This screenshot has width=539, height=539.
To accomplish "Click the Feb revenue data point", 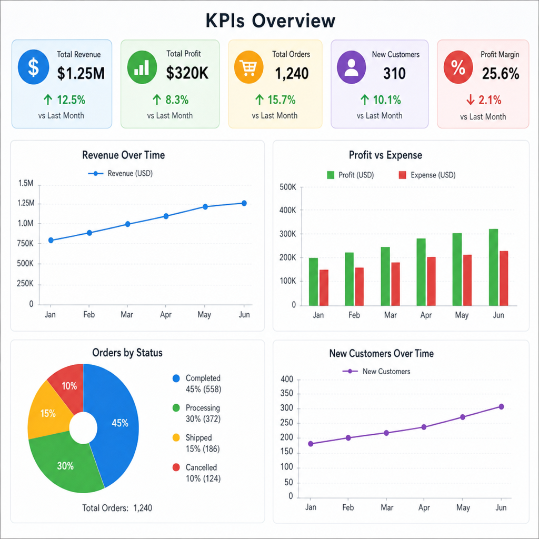I will click(89, 233).
